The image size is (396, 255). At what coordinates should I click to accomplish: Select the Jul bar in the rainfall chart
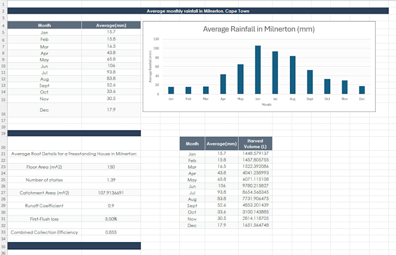point(275,73)
